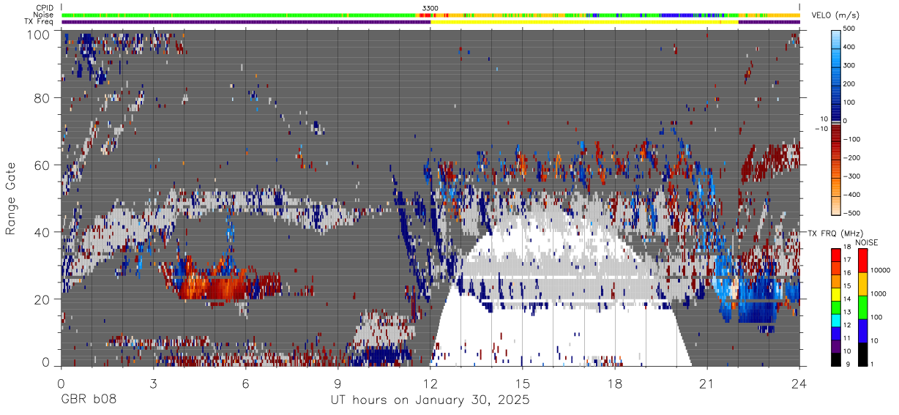The width and height of the screenshot is (899, 415).
Task: Click the 20 tick on Range Gate axis
Action: pos(43,299)
